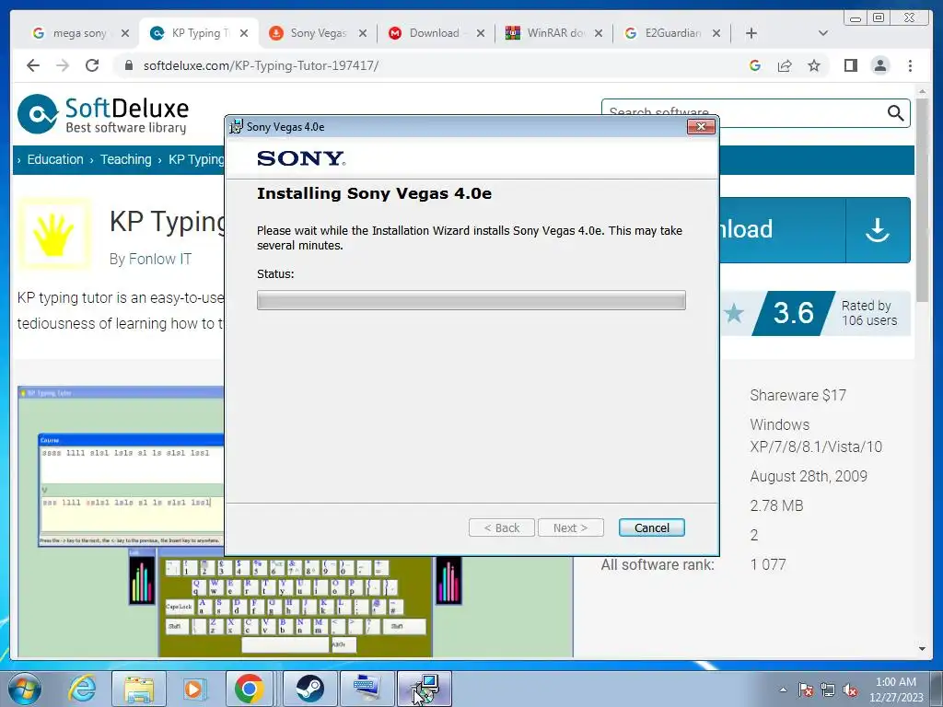Click the Shareware $17 text
This screenshot has width=943, height=707.
coord(798,395)
